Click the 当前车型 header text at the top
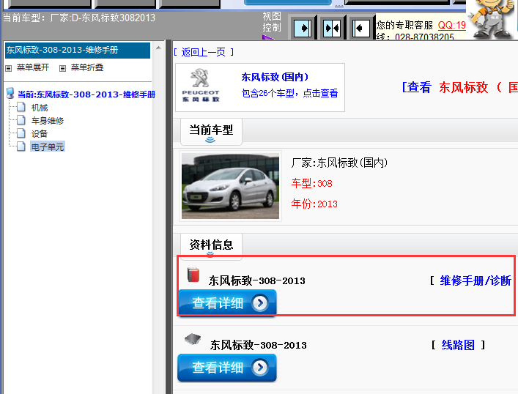Viewport: 518px width, 394px height. point(79,18)
